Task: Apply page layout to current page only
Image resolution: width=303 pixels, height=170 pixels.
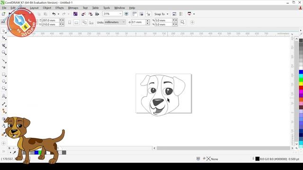Action: [91, 23]
